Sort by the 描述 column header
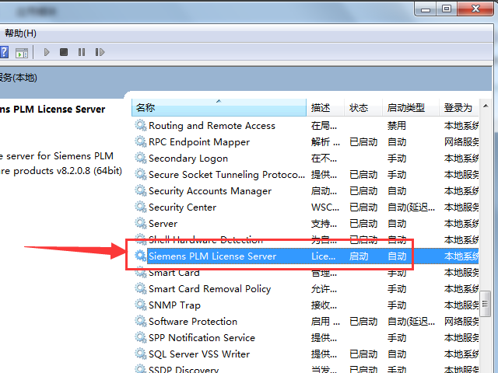Viewport: 498px width, 373px height. [x=325, y=107]
